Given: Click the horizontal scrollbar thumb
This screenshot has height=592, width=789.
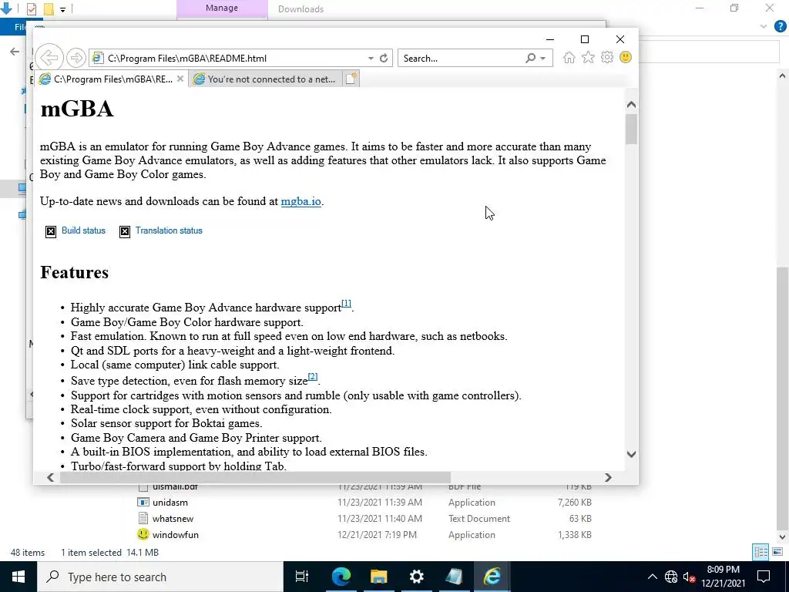Looking at the screenshot, I should 255,477.
